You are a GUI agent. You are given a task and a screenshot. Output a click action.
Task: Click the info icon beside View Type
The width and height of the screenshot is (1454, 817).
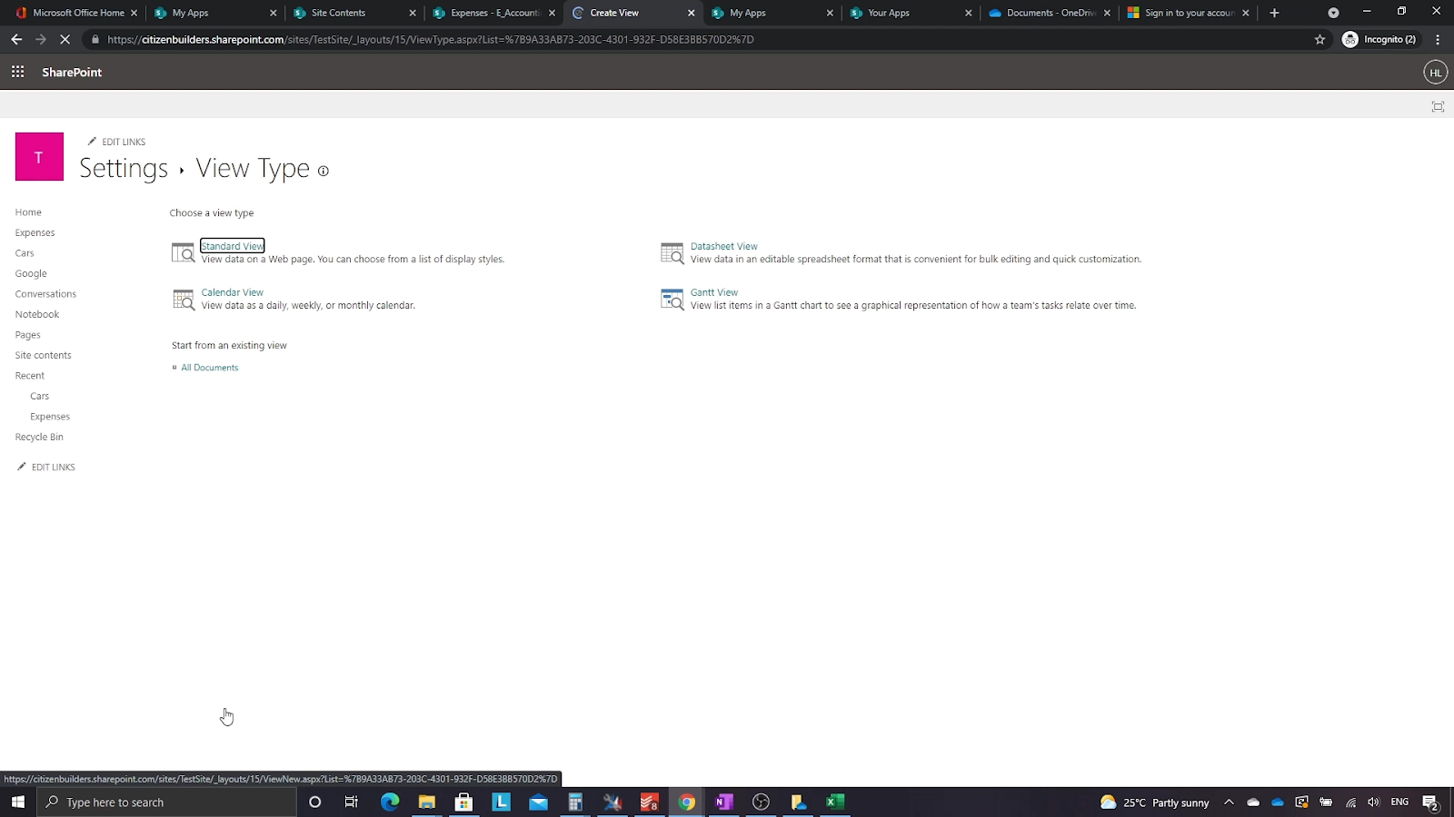(323, 171)
